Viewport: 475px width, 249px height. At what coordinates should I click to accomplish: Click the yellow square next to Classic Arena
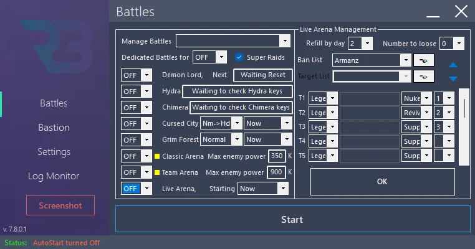click(157, 156)
